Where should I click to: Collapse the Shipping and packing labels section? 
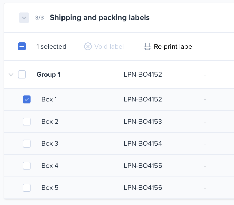[x=24, y=18]
